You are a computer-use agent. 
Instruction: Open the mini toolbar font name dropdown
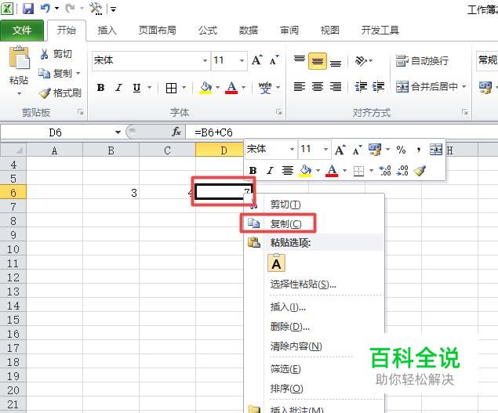(292, 149)
